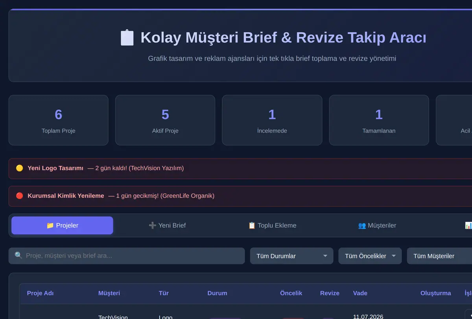Click the red circle on Kurumsal Kimlik alert
The image size is (472, 319).
coord(19,195)
